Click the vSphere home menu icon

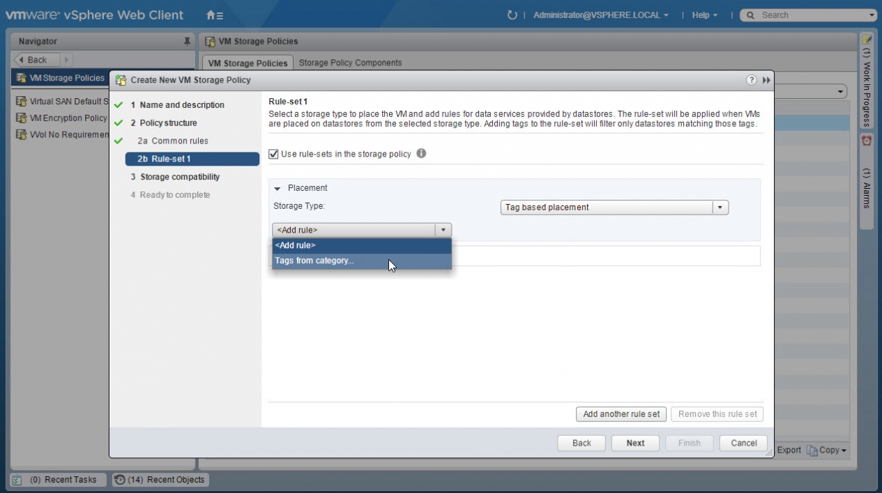click(x=215, y=15)
